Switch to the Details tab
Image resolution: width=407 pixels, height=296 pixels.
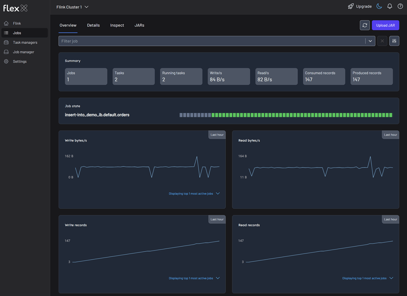pyautogui.click(x=94, y=25)
